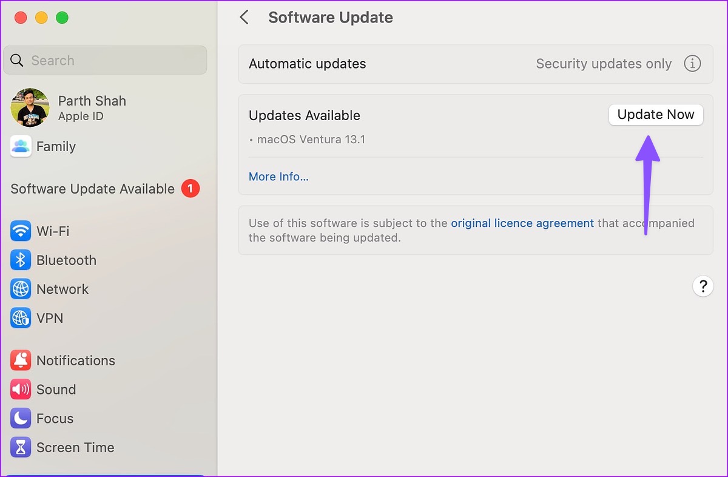Select the Network globe icon
Image resolution: width=728 pixels, height=477 pixels.
click(21, 289)
